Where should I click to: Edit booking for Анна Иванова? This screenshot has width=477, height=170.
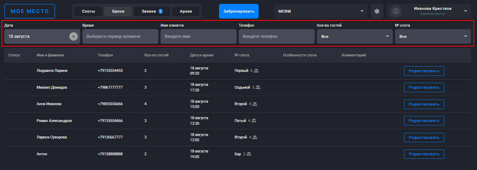point(424,104)
